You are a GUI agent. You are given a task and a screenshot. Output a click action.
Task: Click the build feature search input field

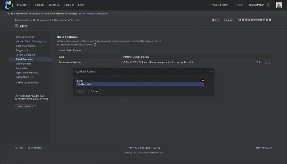pyautogui.click(x=138, y=81)
